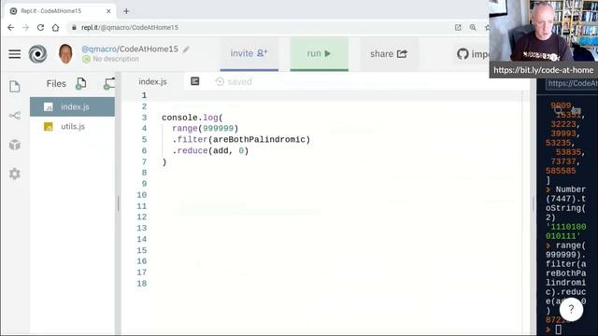Open the @qmacro profile link
Viewport: 598px width, 336px height.
99,49
